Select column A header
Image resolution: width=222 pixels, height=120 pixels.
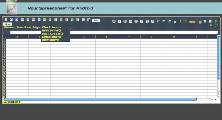17,37
